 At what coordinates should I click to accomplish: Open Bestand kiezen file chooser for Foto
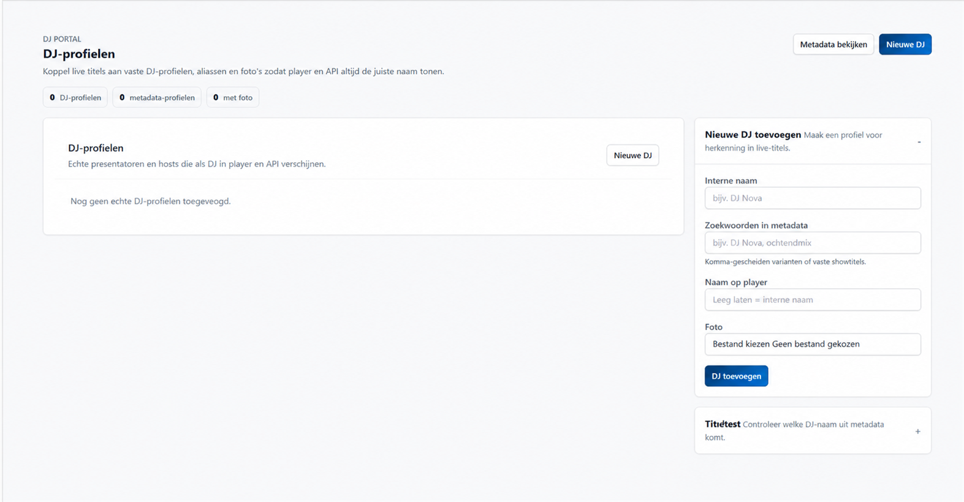tap(813, 344)
